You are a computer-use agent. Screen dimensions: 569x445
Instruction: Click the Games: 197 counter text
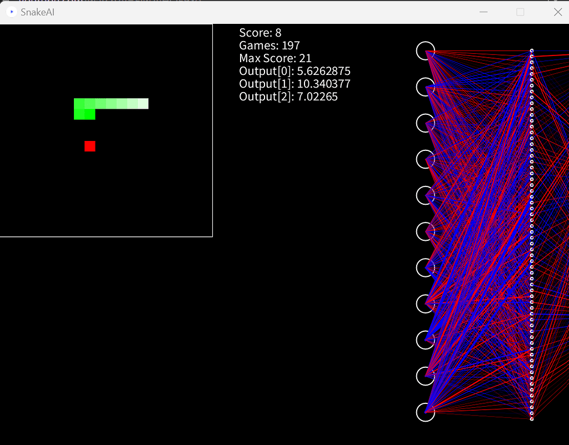click(x=269, y=45)
